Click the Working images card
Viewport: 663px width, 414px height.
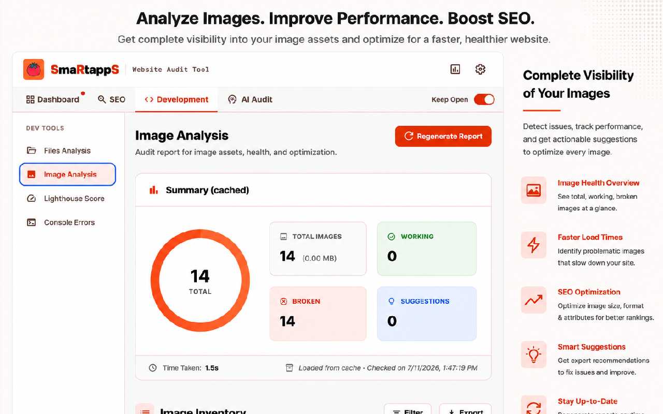tap(427, 248)
